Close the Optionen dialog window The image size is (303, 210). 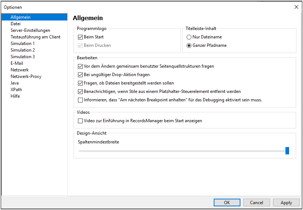coord(296,7)
